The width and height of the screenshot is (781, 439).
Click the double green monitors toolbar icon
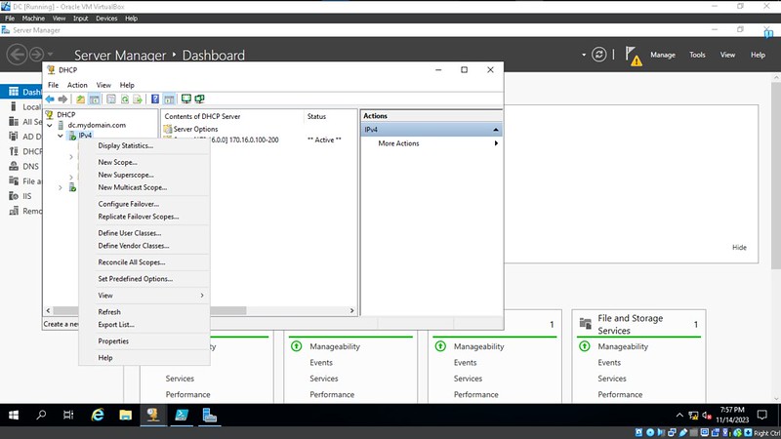coord(199,100)
